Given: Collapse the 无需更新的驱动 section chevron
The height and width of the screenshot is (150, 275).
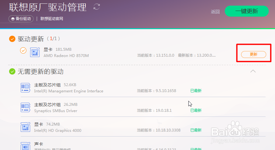Looking at the screenshot, I should coord(253,71).
